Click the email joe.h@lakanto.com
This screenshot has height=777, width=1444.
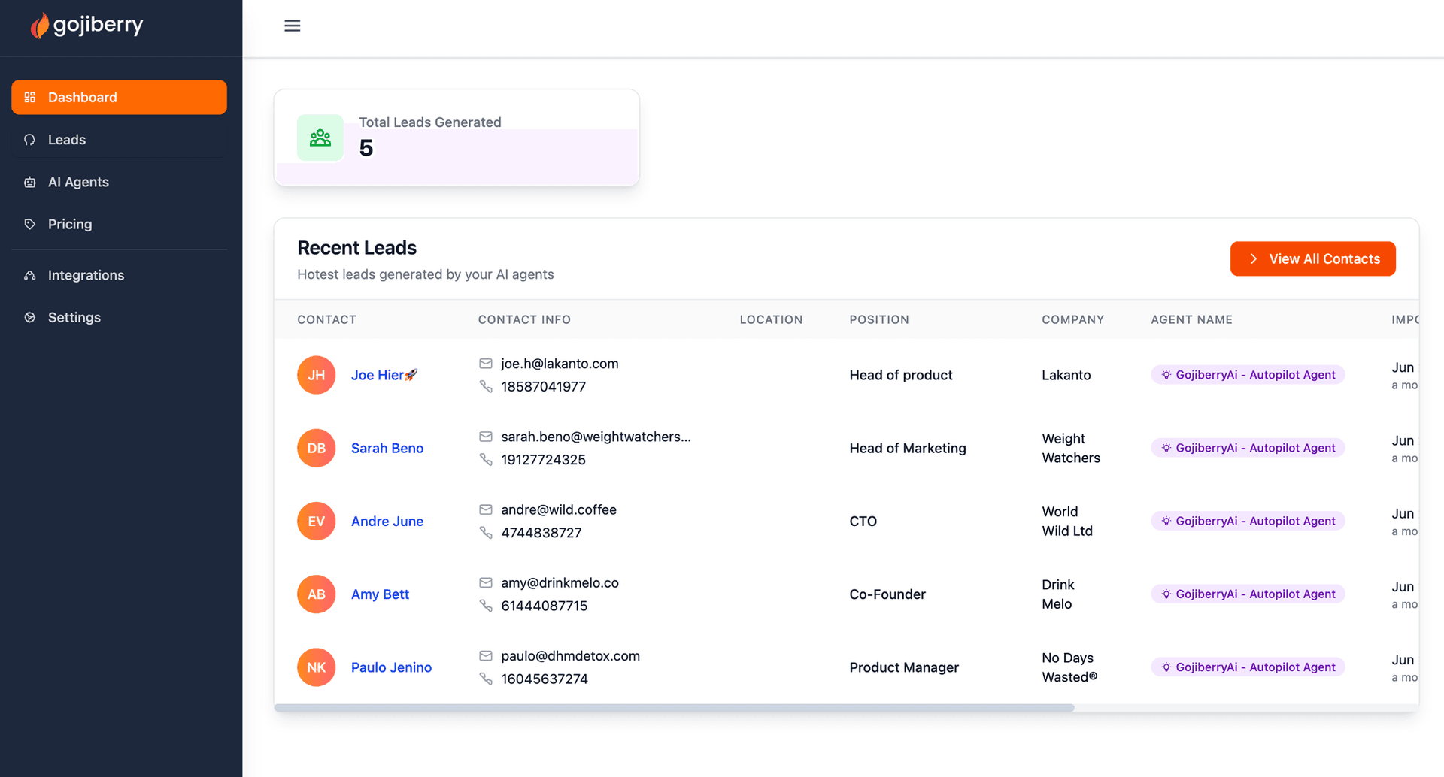(x=560, y=364)
